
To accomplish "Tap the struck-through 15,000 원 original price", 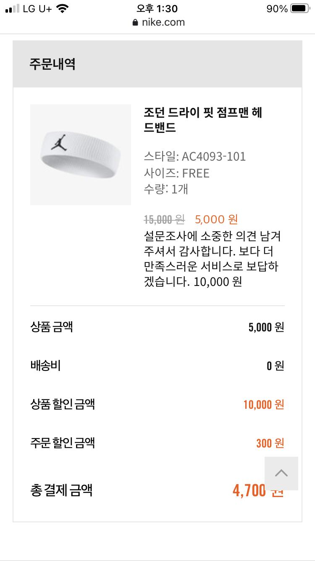I will (x=164, y=219).
